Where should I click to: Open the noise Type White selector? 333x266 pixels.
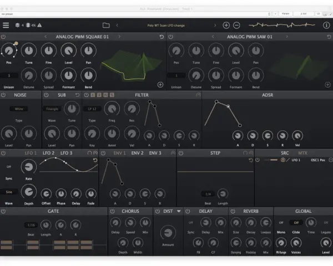click(19, 109)
